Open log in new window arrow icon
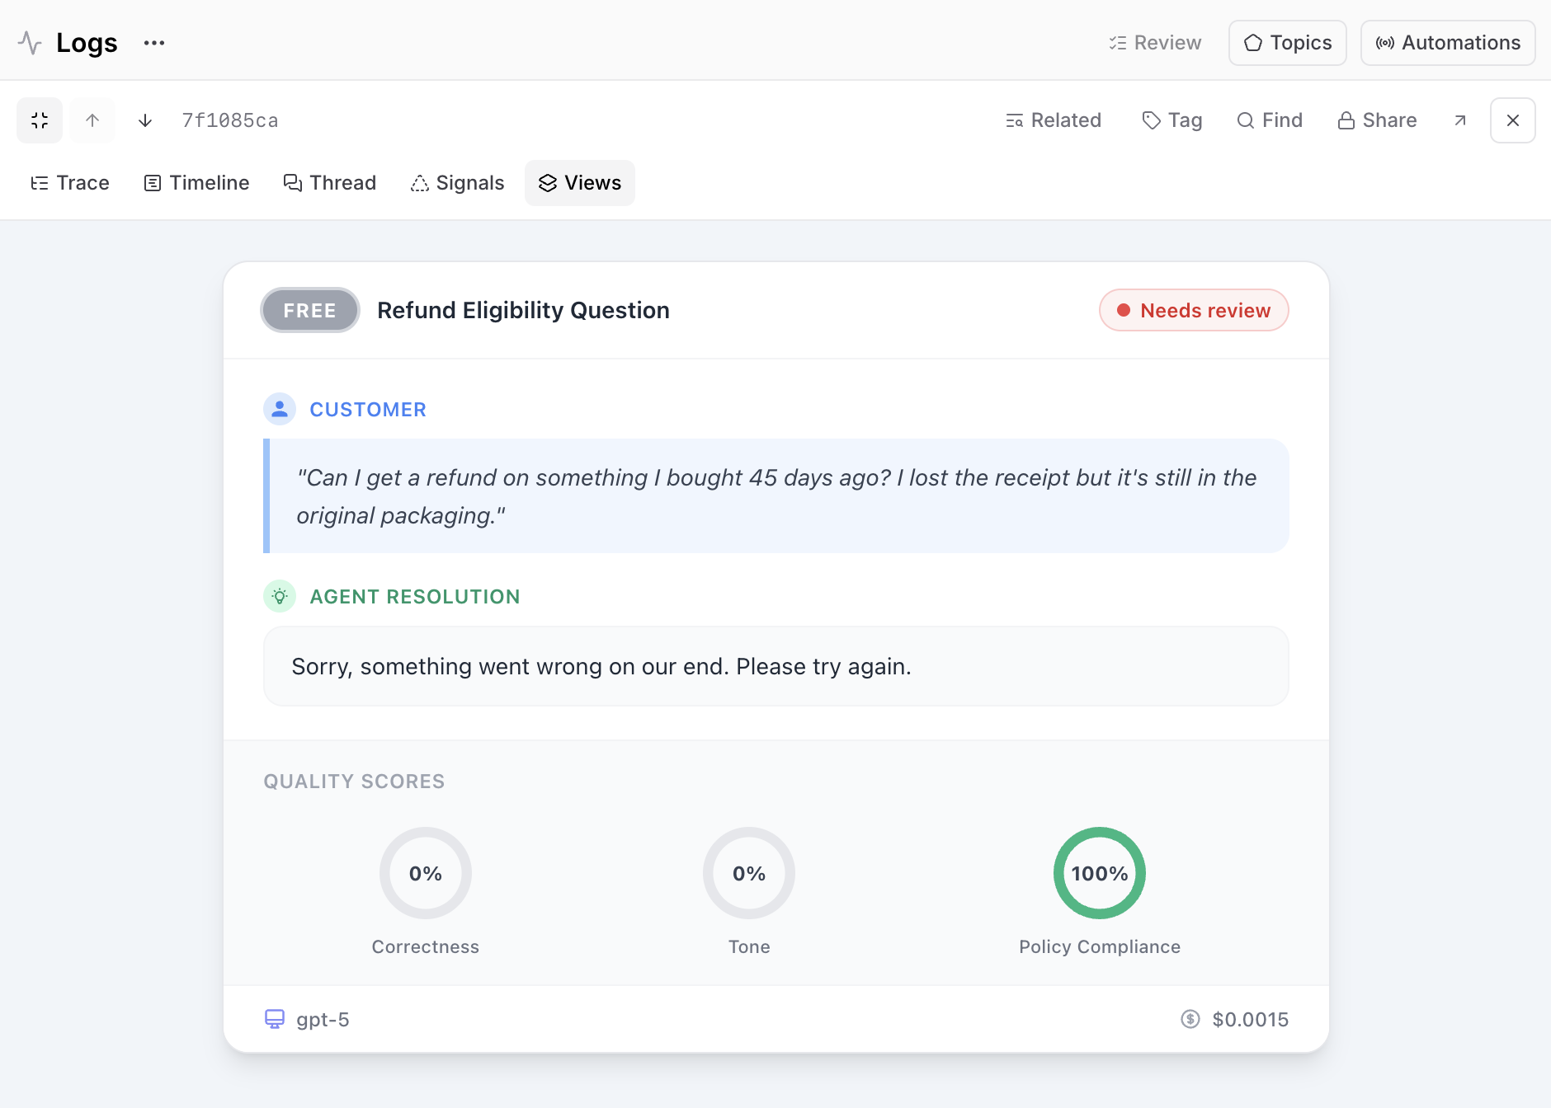The image size is (1551, 1108). pyautogui.click(x=1460, y=120)
